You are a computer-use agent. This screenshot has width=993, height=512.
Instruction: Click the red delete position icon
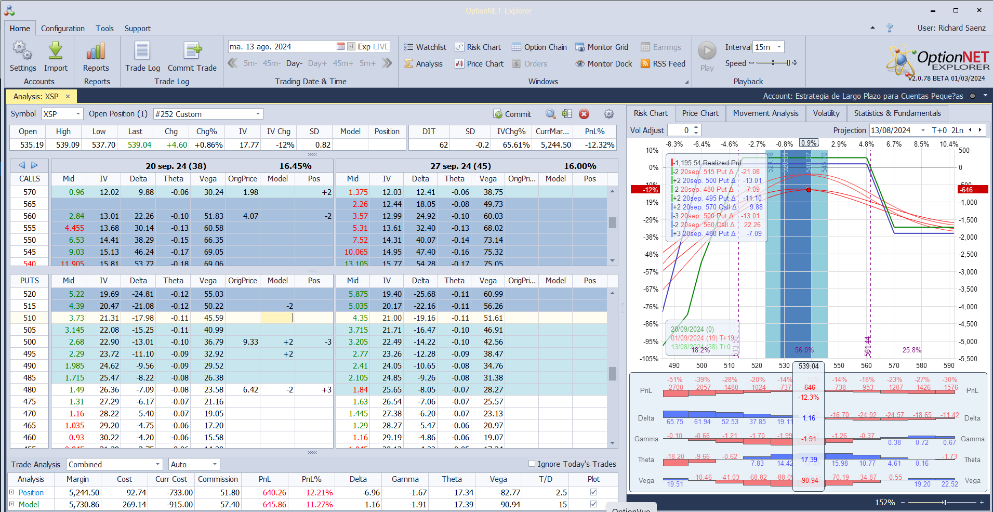[x=584, y=114]
